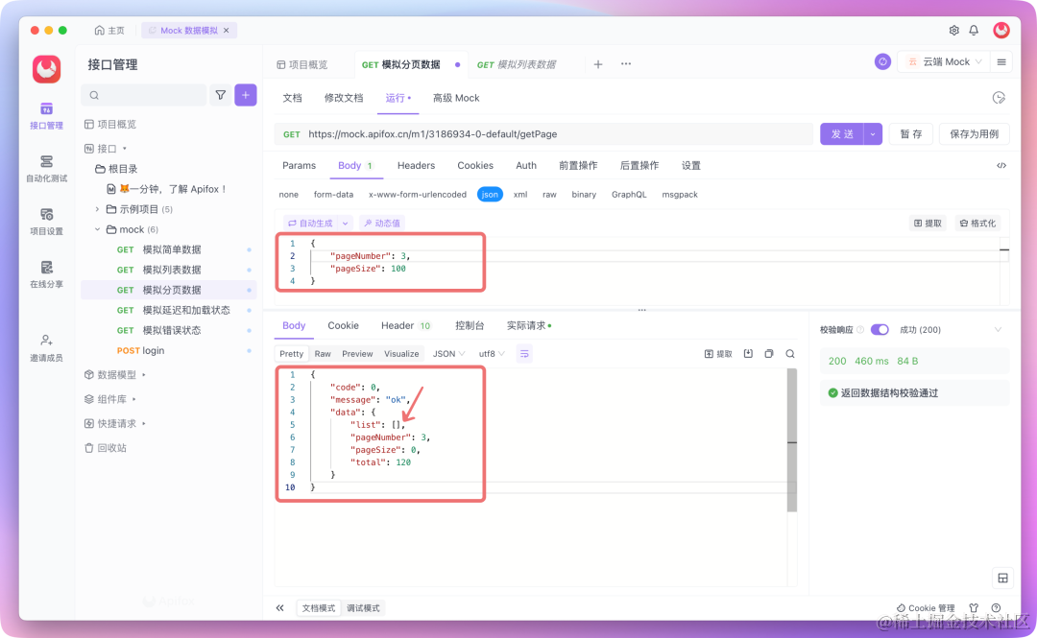Switch to the 高级 Mock tab
Screen dimensions: 1037x638
point(456,98)
